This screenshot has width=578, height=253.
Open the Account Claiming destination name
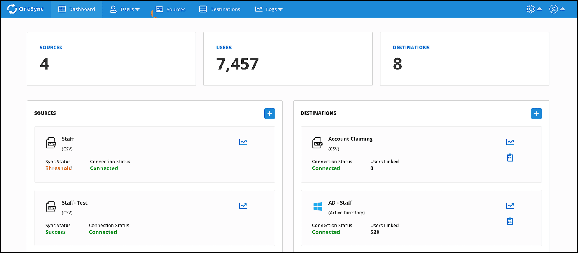pyautogui.click(x=350, y=139)
